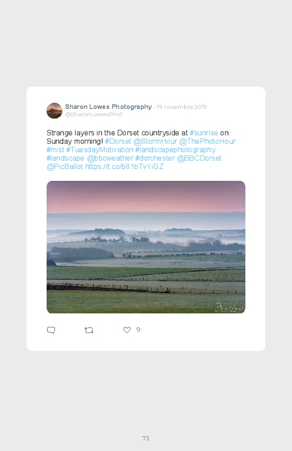Click Sharon Lowes Photography display name

point(108,107)
